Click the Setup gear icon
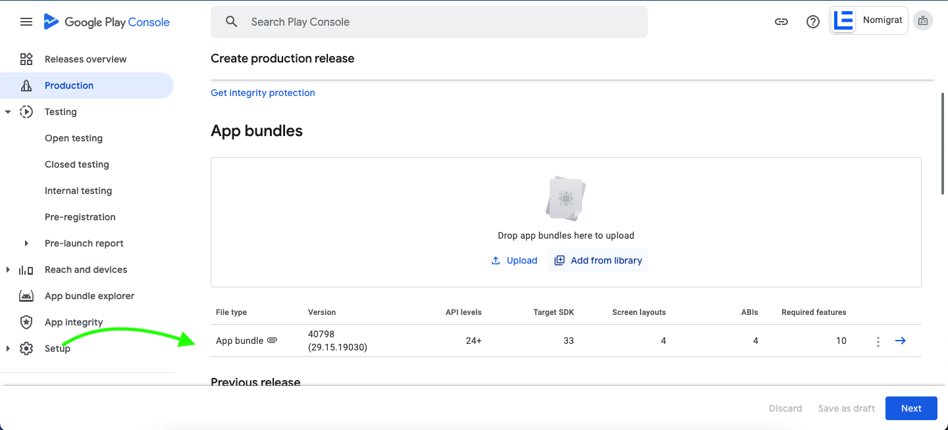The height and width of the screenshot is (430, 948). 26,348
